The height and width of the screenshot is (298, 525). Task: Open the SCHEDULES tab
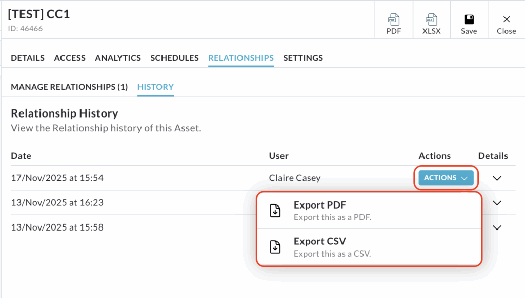(174, 58)
